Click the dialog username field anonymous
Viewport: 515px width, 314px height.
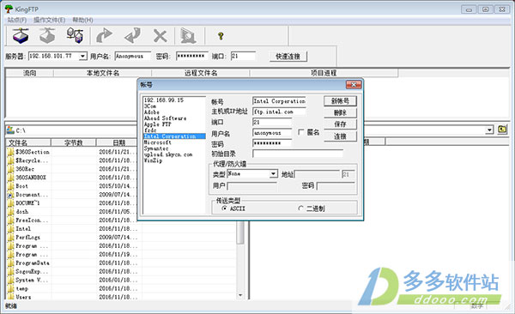[272, 133]
